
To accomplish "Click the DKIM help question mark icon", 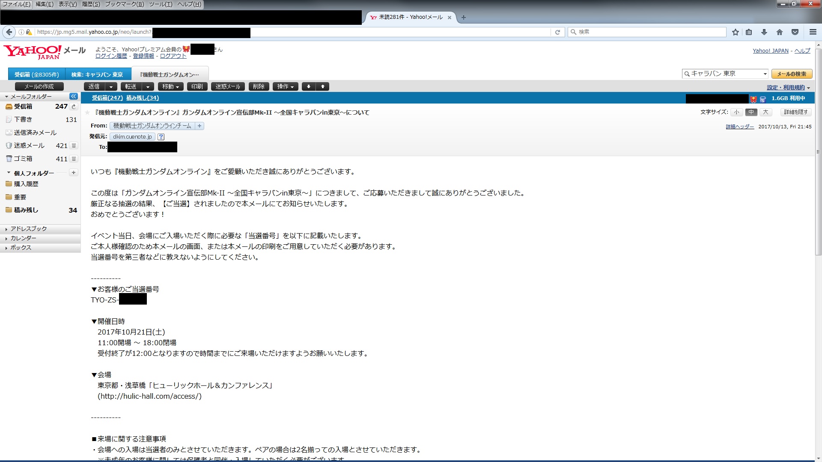I will pyautogui.click(x=161, y=137).
